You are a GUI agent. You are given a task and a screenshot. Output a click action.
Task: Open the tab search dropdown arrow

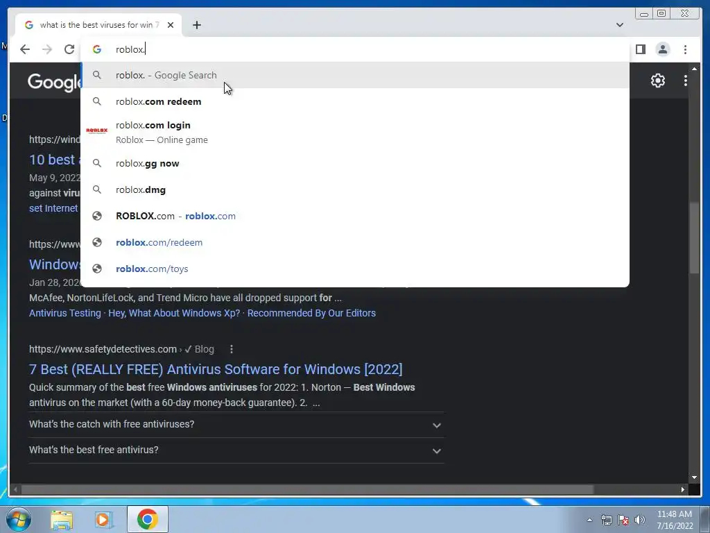click(619, 25)
